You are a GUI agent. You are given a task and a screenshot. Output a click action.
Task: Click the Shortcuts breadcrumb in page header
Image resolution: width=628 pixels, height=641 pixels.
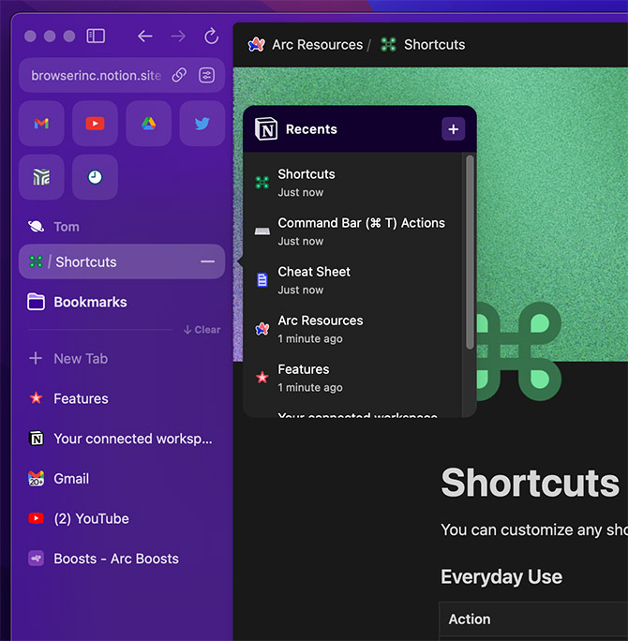pos(434,45)
